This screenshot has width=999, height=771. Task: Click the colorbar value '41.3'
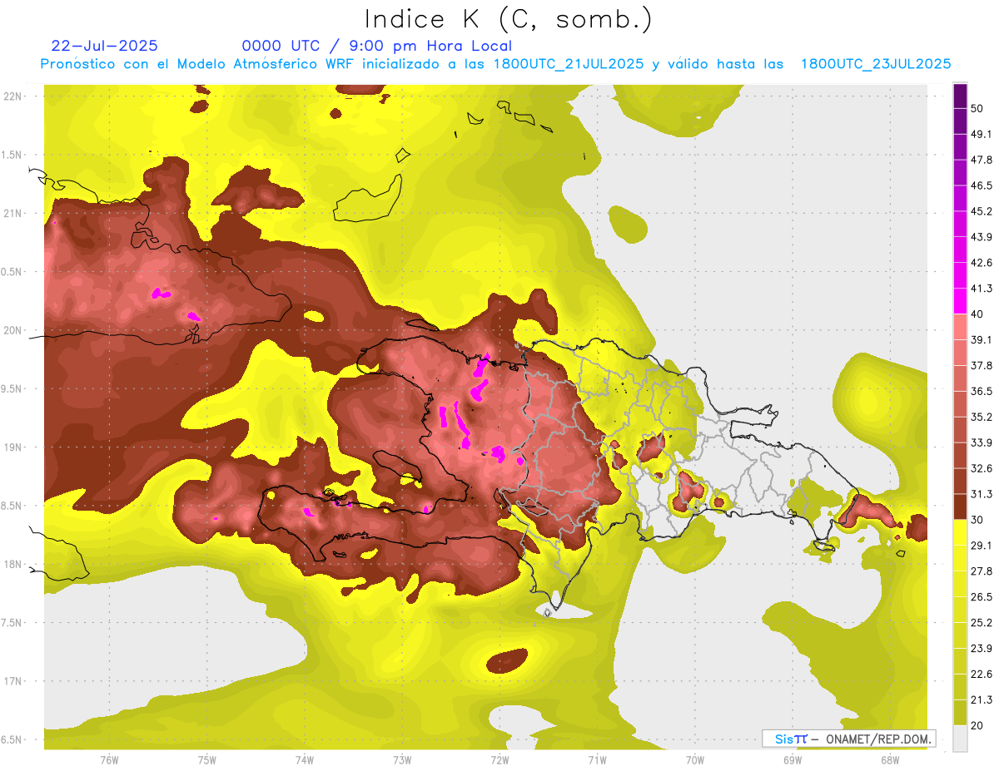click(982, 289)
